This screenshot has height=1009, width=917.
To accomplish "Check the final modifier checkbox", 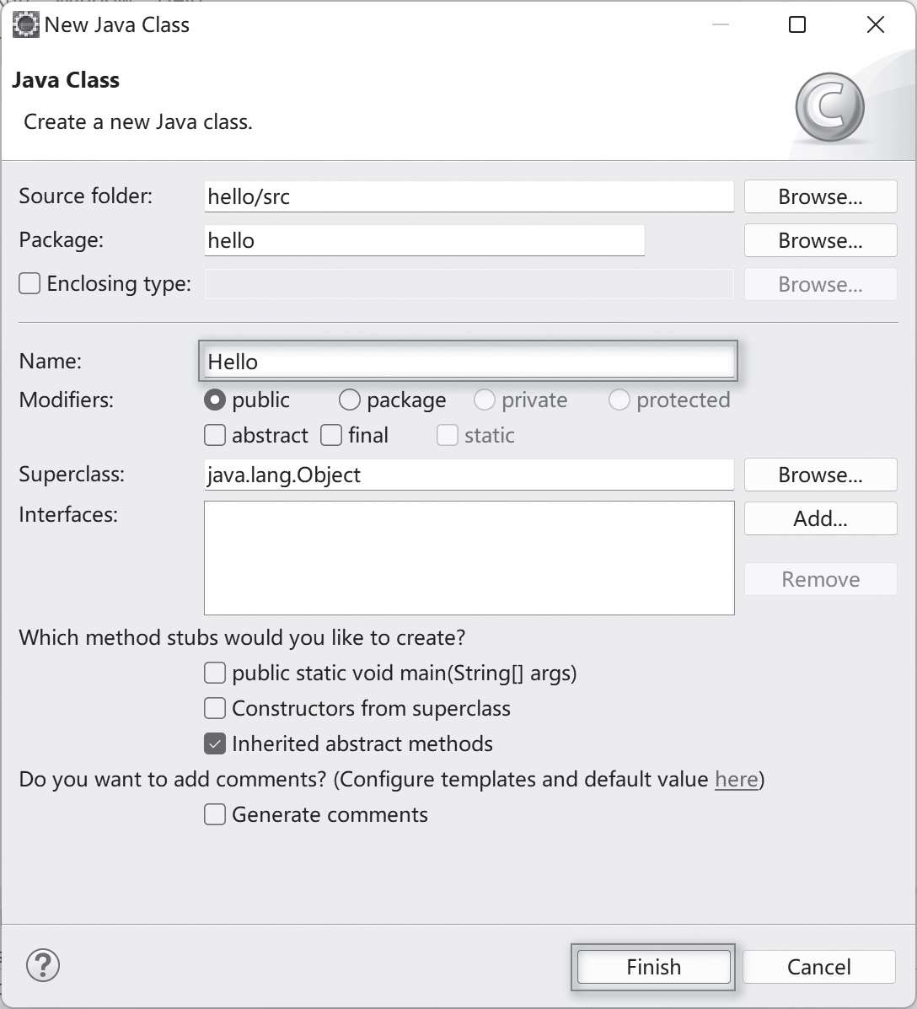I will (332, 436).
